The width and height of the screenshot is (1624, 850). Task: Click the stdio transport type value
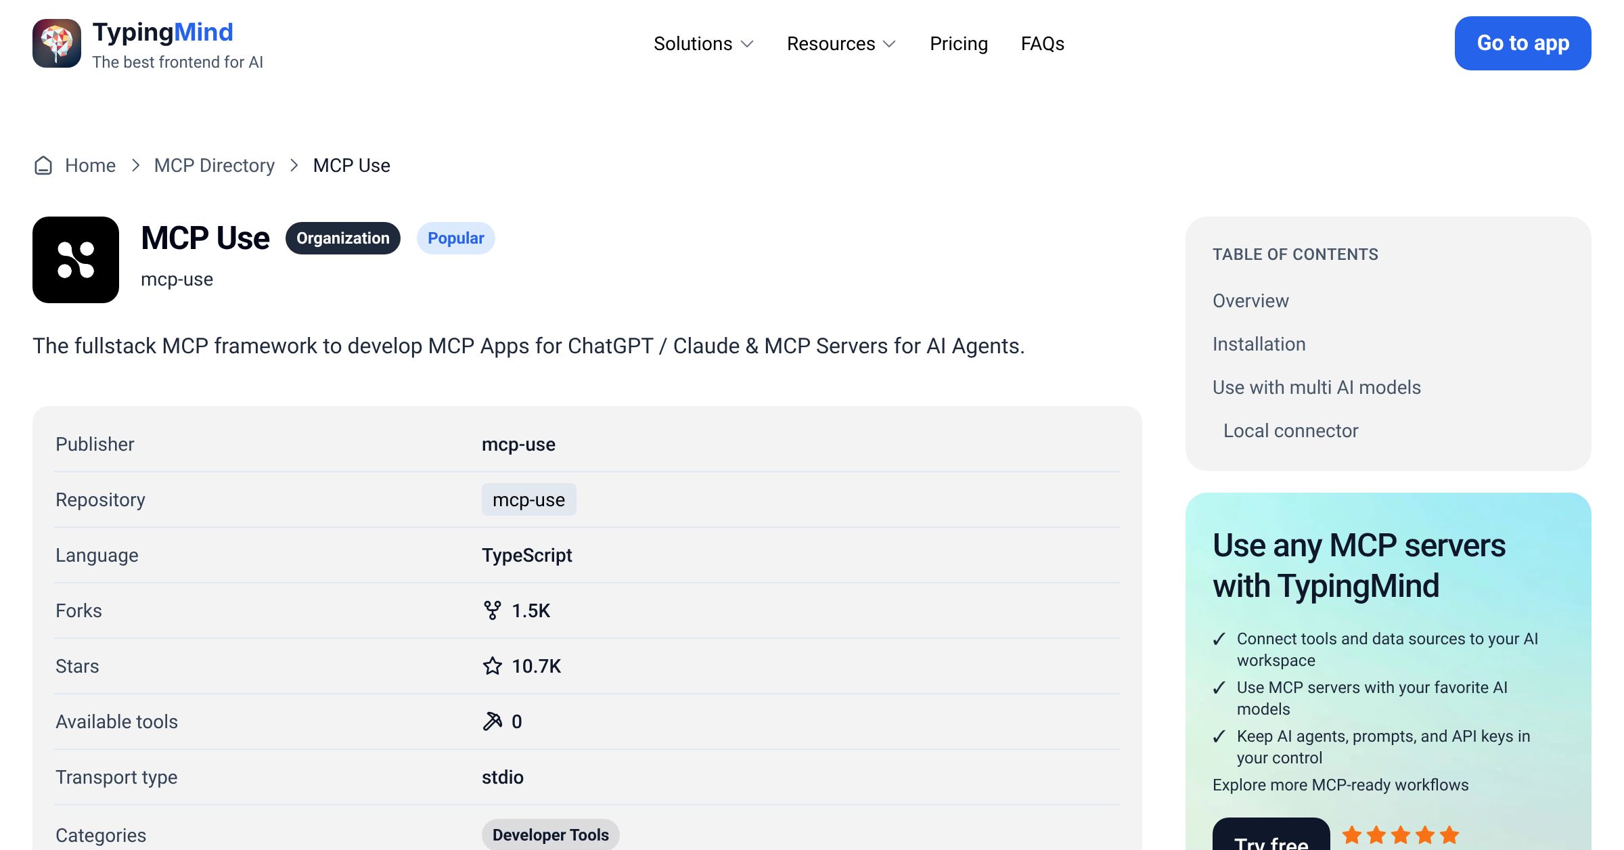click(x=503, y=777)
